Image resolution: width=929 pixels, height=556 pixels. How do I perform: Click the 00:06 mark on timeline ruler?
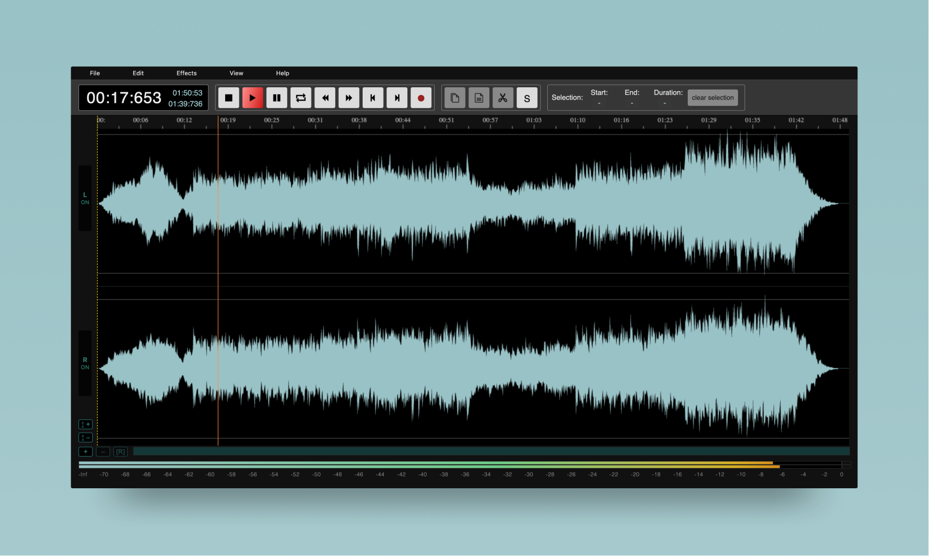click(x=140, y=120)
